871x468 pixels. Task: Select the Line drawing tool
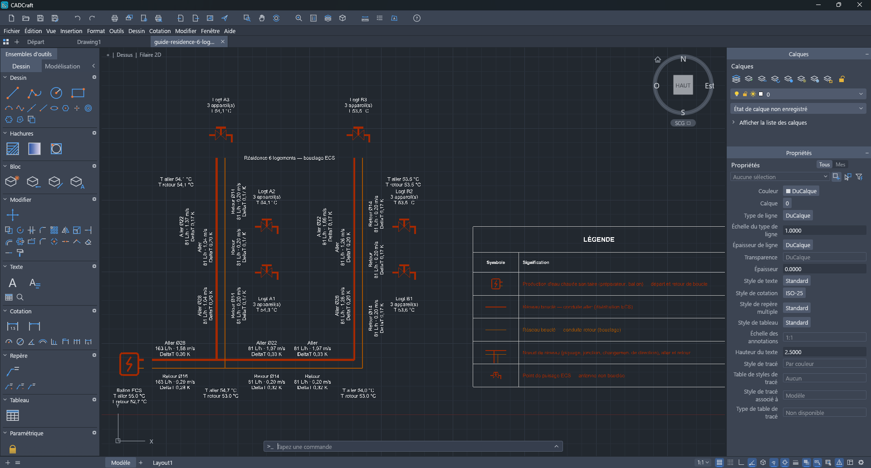click(x=13, y=93)
